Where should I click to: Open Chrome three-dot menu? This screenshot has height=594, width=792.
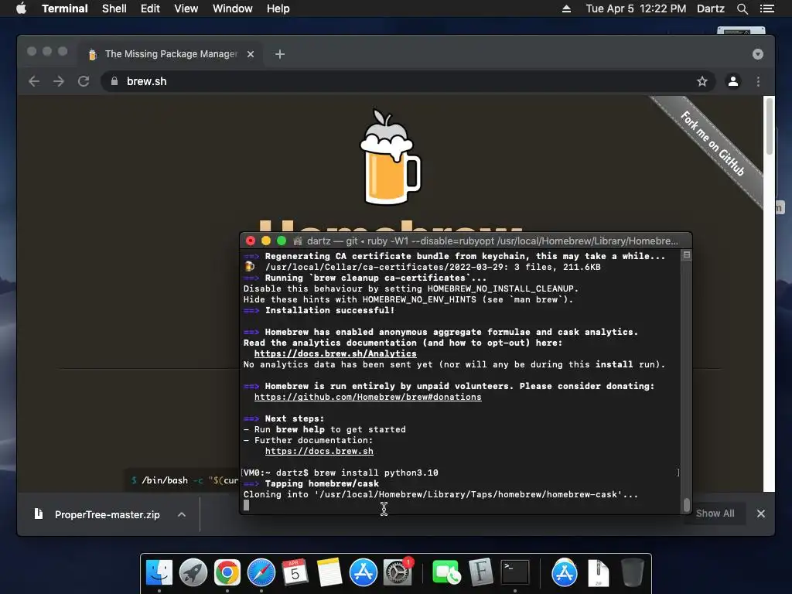pos(758,81)
